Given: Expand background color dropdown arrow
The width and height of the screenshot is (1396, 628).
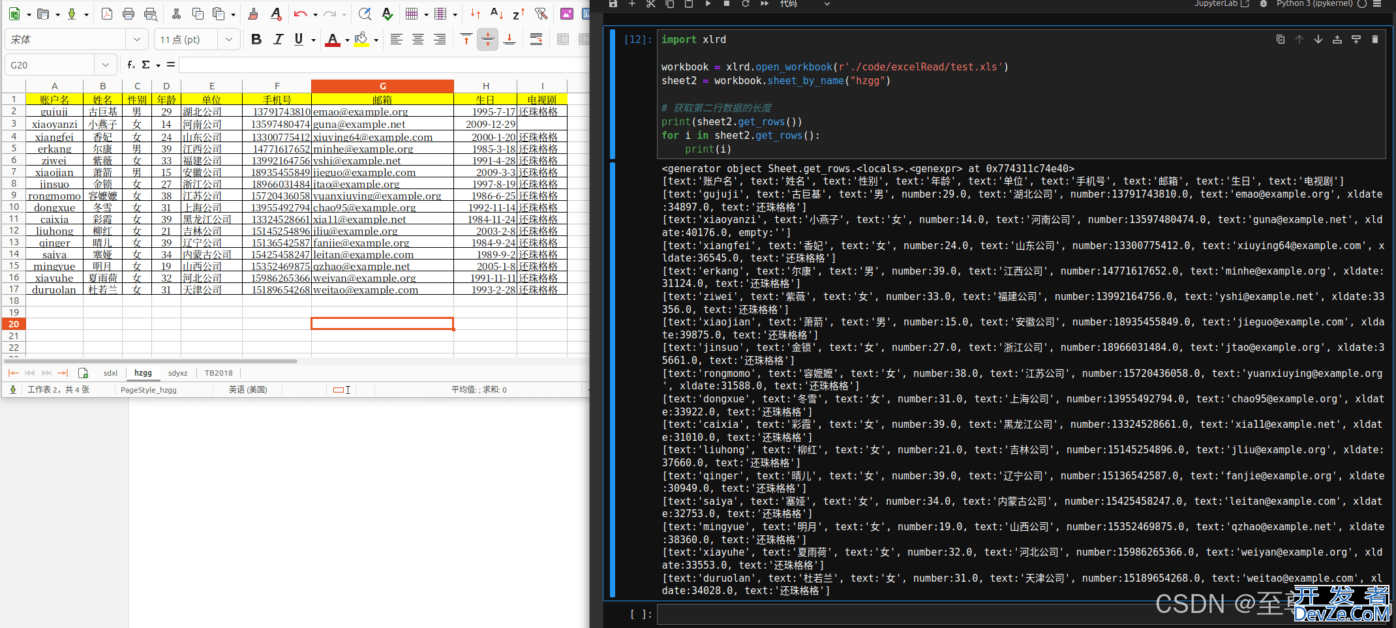Looking at the screenshot, I should [x=376, y=40].
